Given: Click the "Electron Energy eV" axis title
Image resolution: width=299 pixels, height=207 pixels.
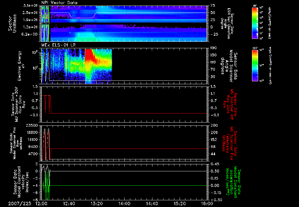Looking at the screenshot, I should point(21,66).
